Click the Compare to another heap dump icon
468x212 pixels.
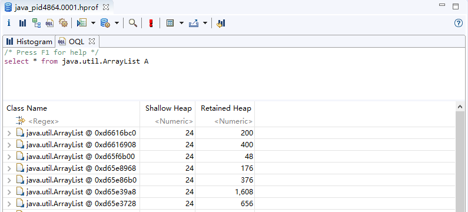[x=221, y=23]
